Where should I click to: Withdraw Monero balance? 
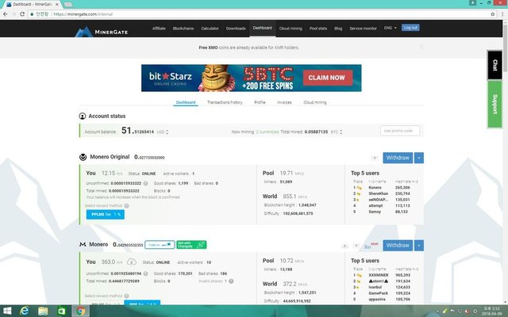[x=398, y=245]
